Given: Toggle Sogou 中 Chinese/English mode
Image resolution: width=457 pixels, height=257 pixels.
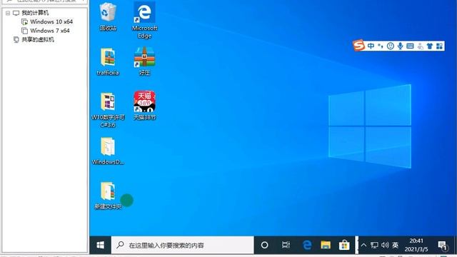Looking at the screenshot, I should (x=371, y=46).
